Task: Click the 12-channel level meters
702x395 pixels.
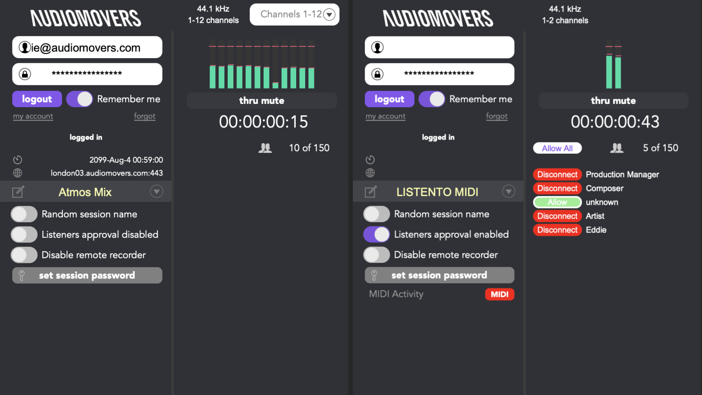Action: 262,64
